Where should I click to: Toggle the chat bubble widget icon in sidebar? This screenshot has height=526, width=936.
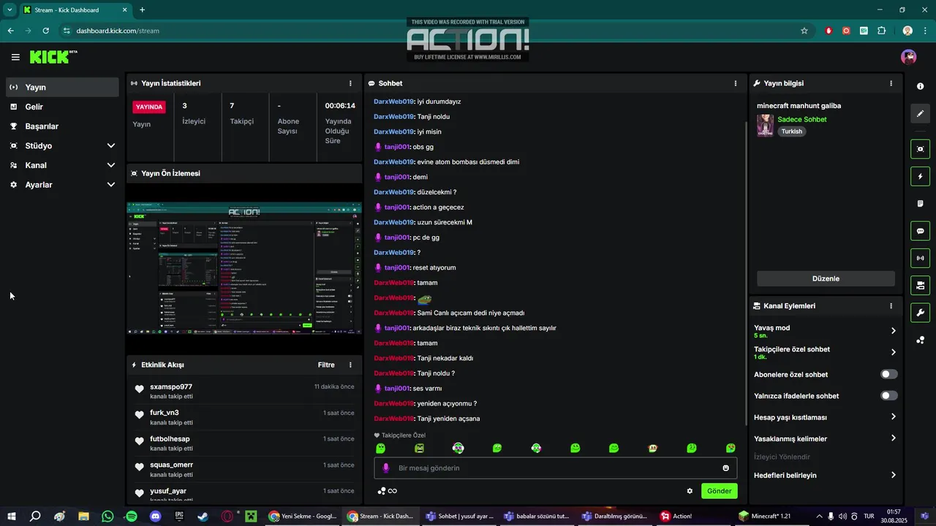click(920, 231)
